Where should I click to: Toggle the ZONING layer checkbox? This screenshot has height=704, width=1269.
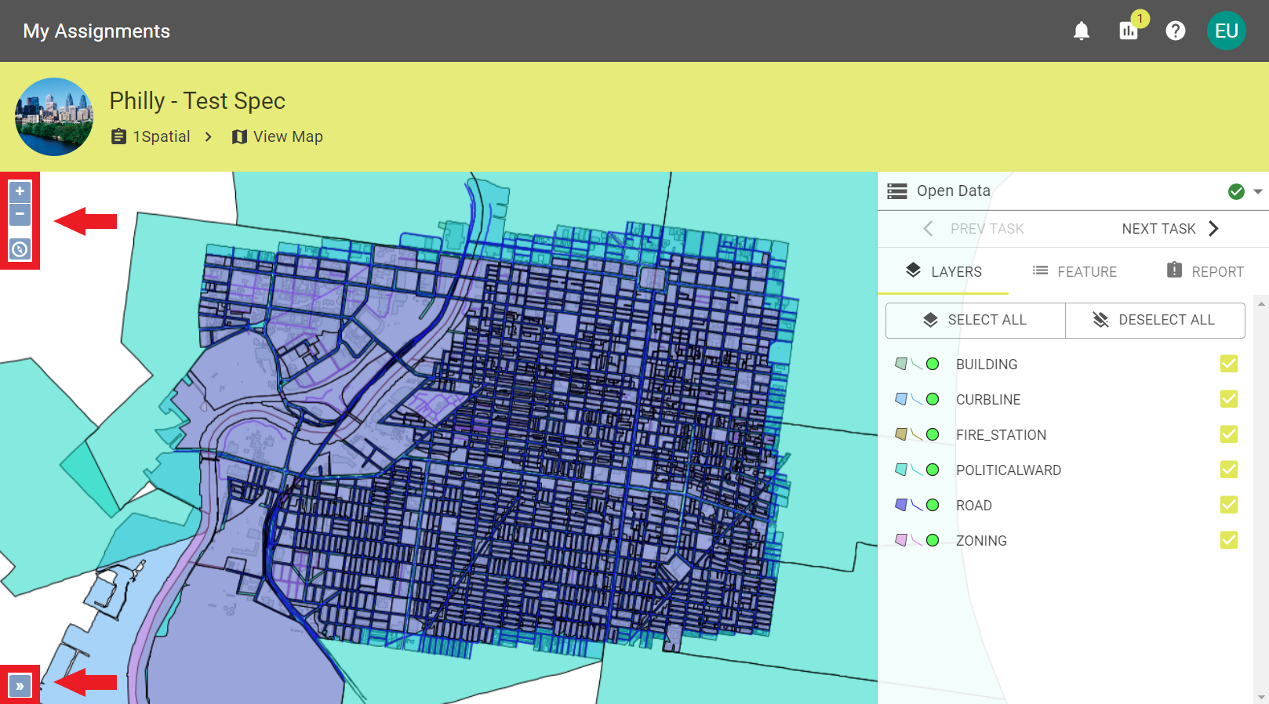[x=1229, y=540]
